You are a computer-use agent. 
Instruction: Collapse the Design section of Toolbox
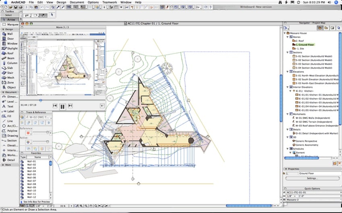click(3, 29)
